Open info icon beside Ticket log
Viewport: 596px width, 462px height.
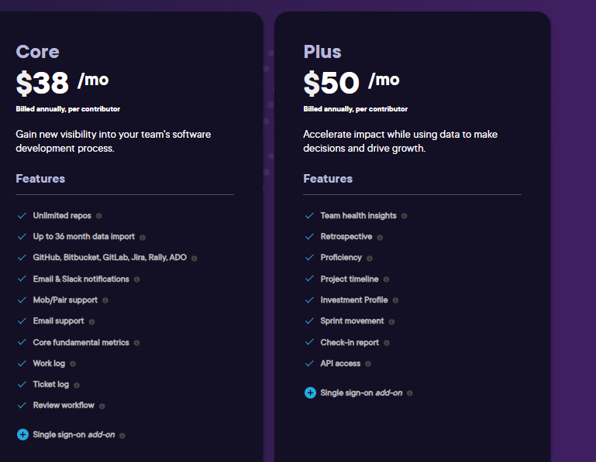[77, 385]
